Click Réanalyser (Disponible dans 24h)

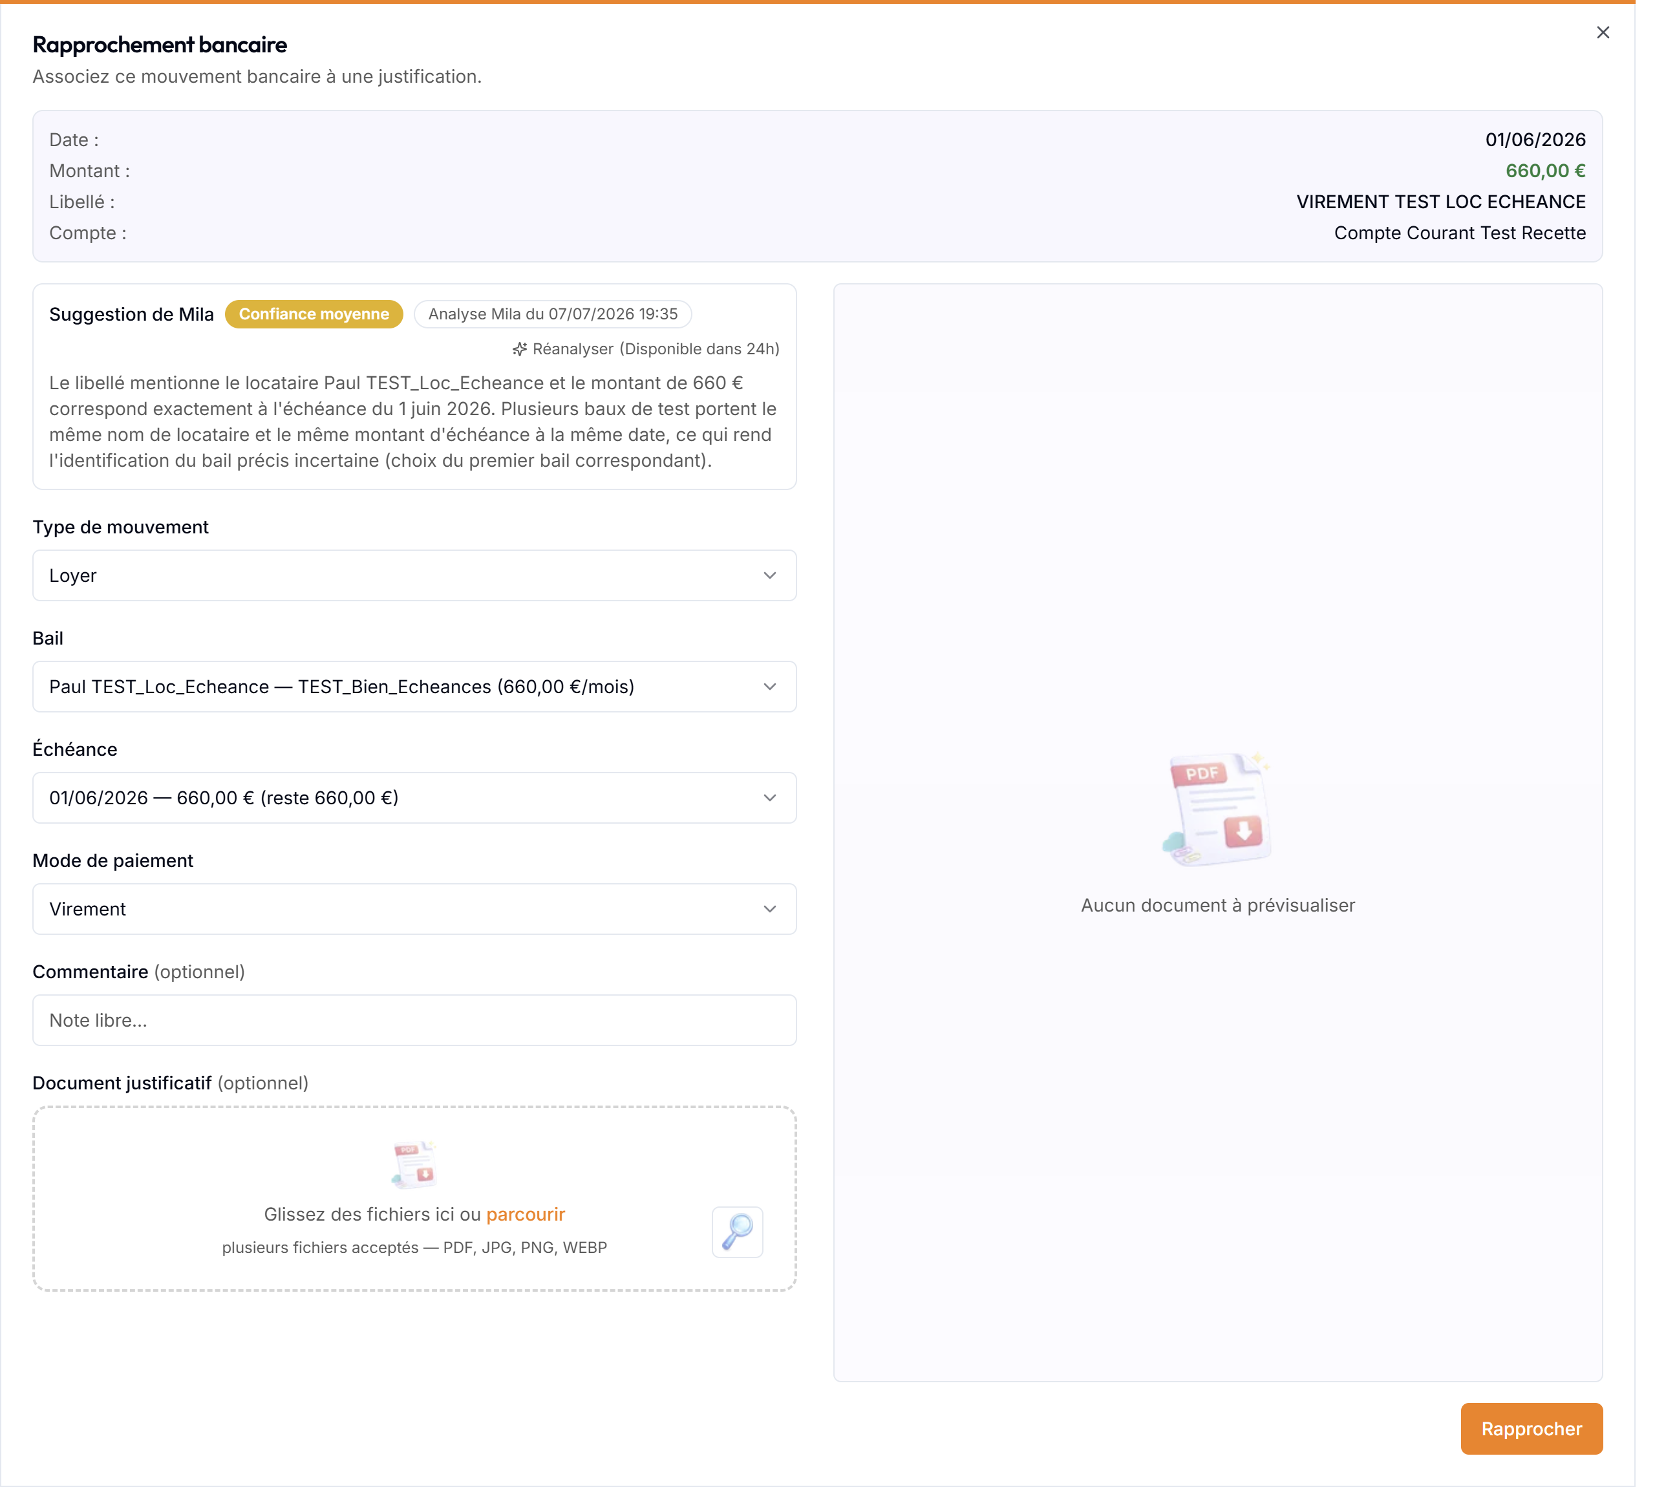tap(645, 349)
